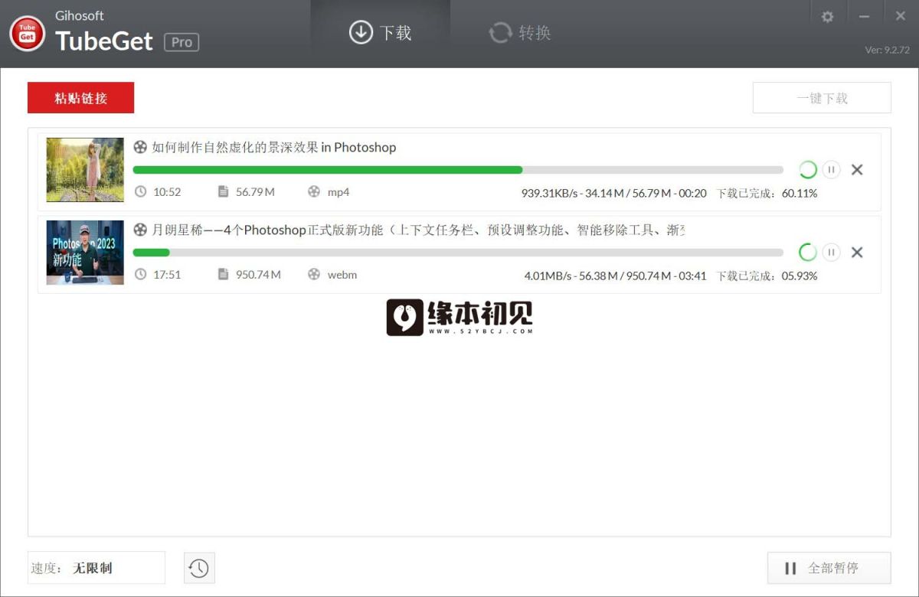Remove the 月朗星稀 Photoshop download
Image resolution: width=919 pixels, height=597 pixels.
tap(857, 253)
